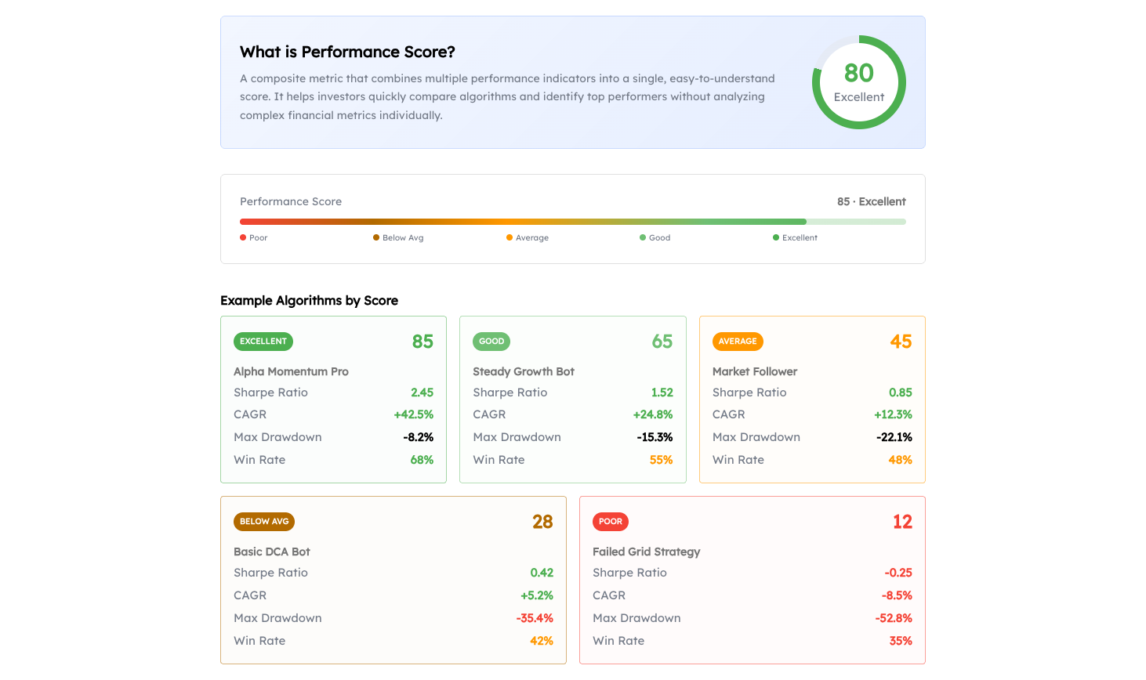The height and width of the screenshot is (680, 1146).
Task: Toggle the Good legend indicator
Action: (641, 237)
